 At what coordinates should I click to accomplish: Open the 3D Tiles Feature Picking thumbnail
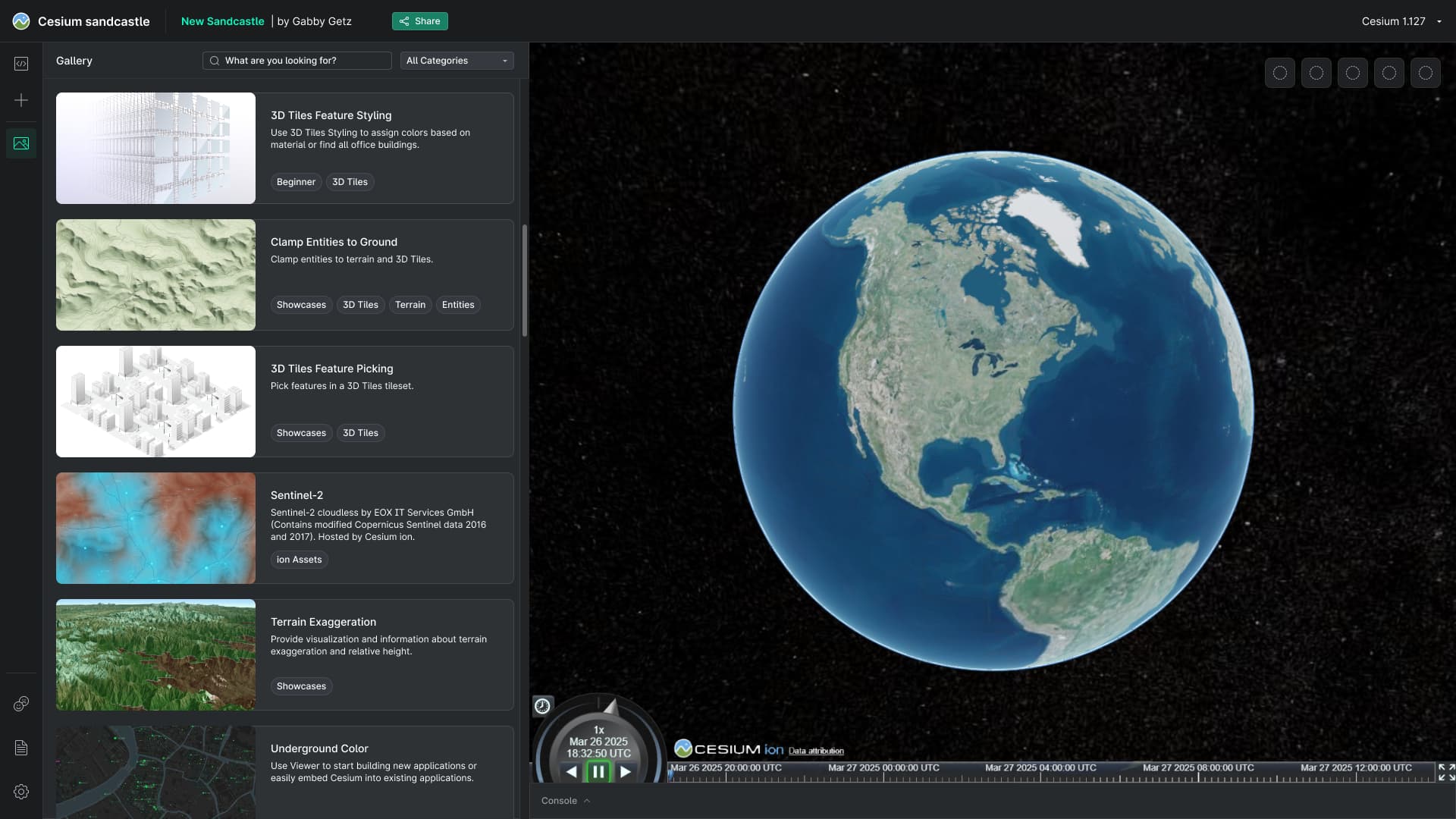click(155, 401)
